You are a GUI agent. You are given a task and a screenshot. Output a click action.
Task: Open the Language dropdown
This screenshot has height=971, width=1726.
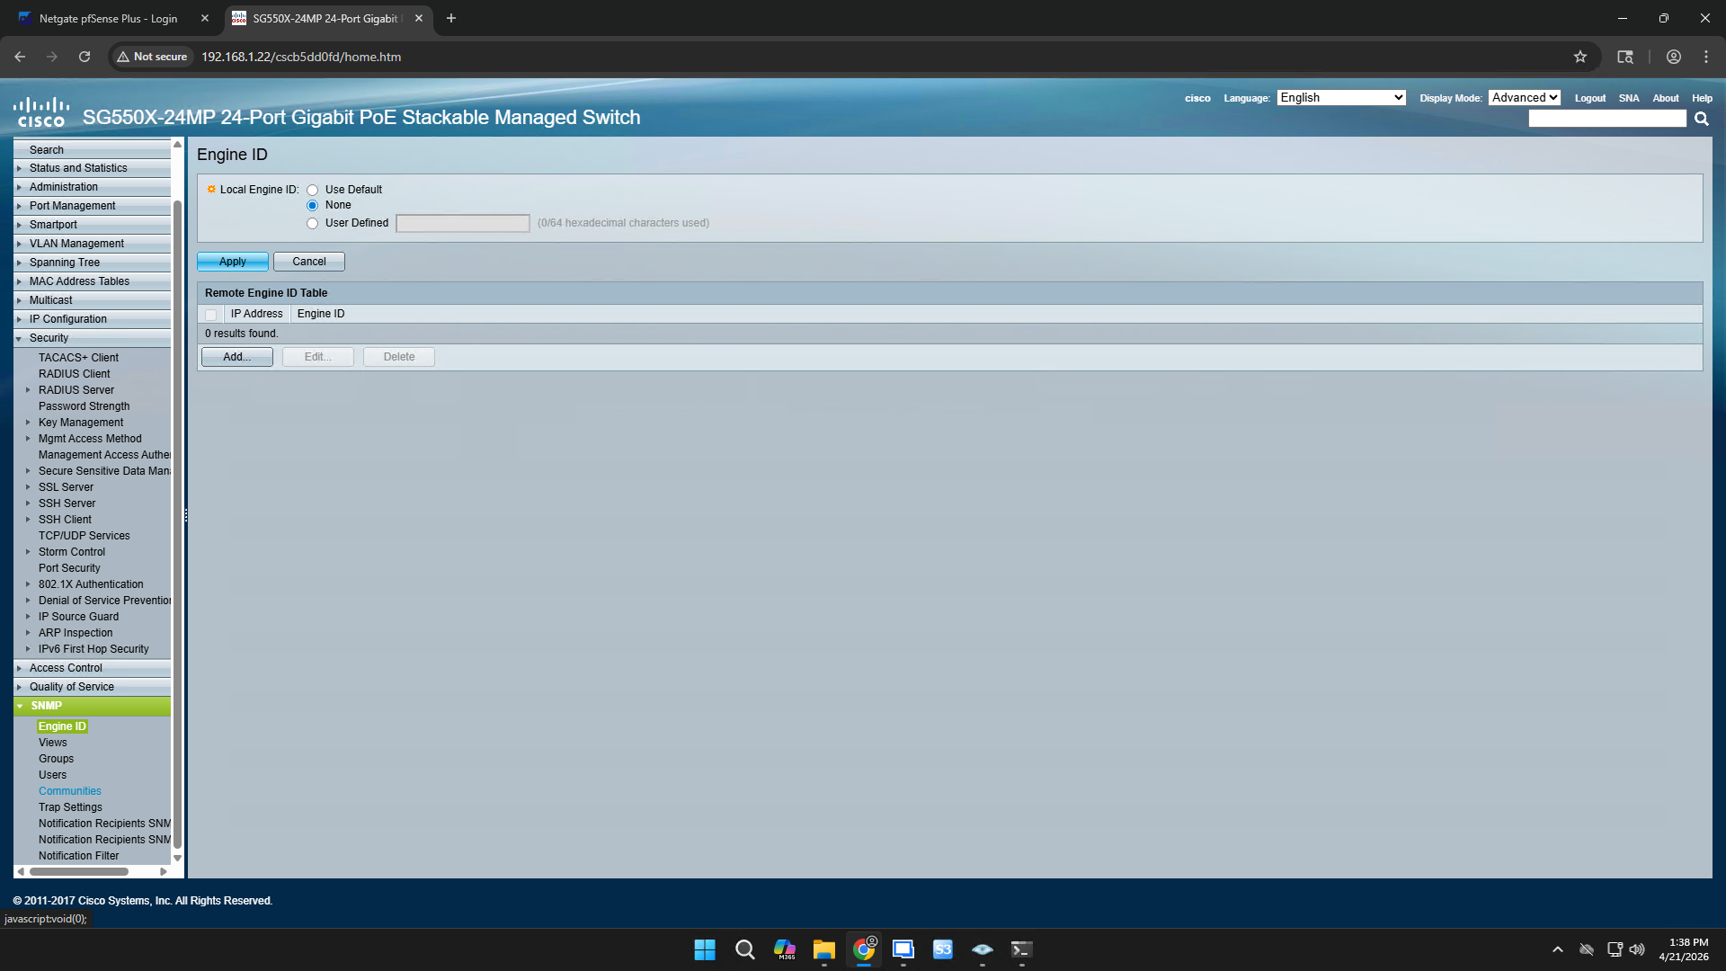coord(1340,98)
